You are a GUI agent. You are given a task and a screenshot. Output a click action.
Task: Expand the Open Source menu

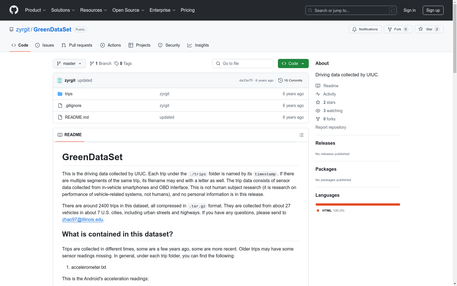[129, 10]
